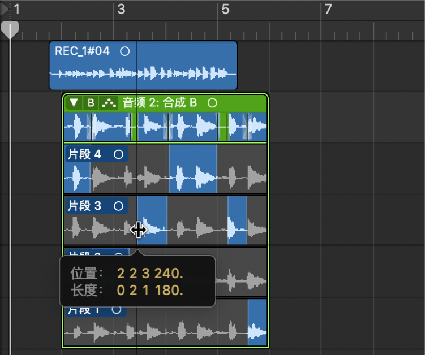426x355 pixels.
Task: Click bar 3 on the ruler
Action: [x=121, y=9]
